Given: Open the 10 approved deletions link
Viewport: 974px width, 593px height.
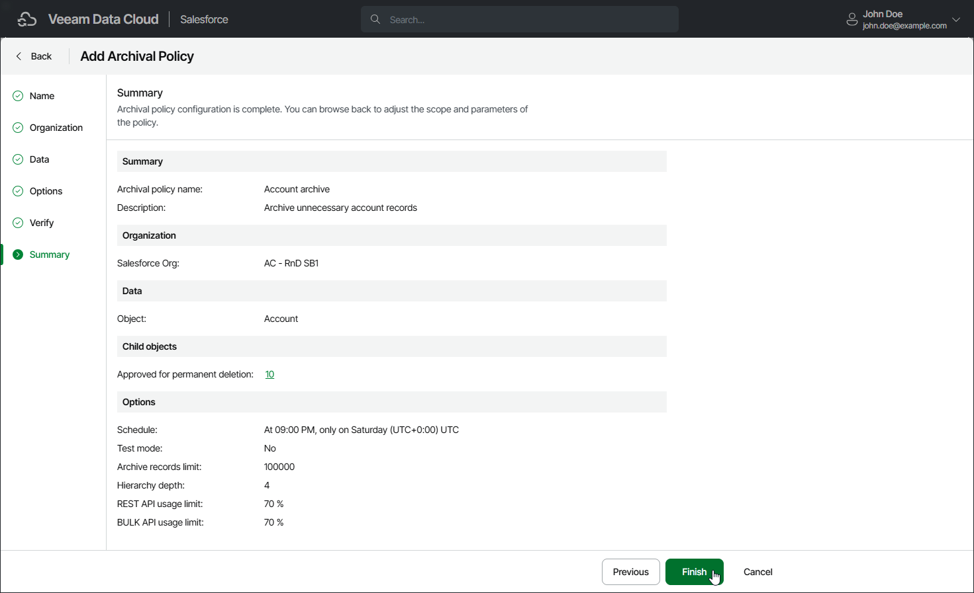Looking at the screenshot, I should tap(269, 374).
